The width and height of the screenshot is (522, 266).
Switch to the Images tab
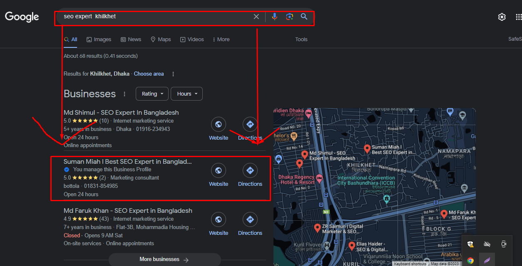tap(99, 39)
